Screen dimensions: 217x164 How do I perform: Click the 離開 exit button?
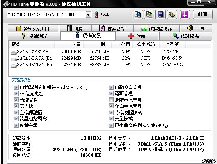[203, 14]
